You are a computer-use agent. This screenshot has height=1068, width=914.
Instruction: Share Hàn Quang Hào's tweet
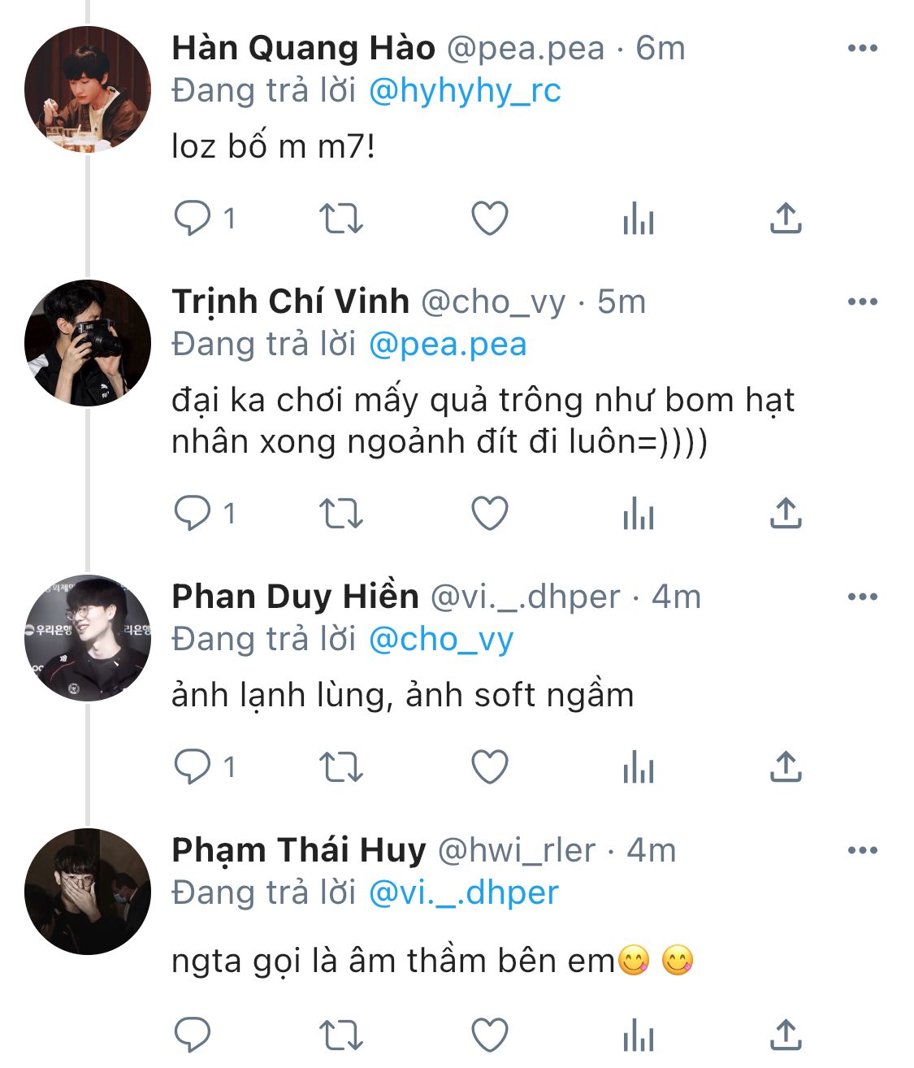[x=786, y=218]
